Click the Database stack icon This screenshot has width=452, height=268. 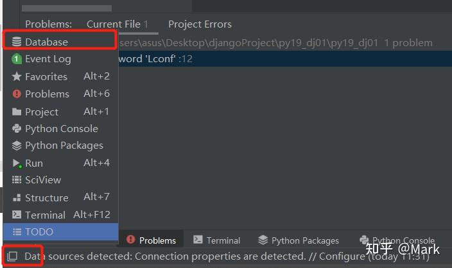tap(17, 42)
